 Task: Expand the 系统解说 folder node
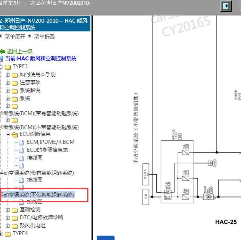point(8,91)
